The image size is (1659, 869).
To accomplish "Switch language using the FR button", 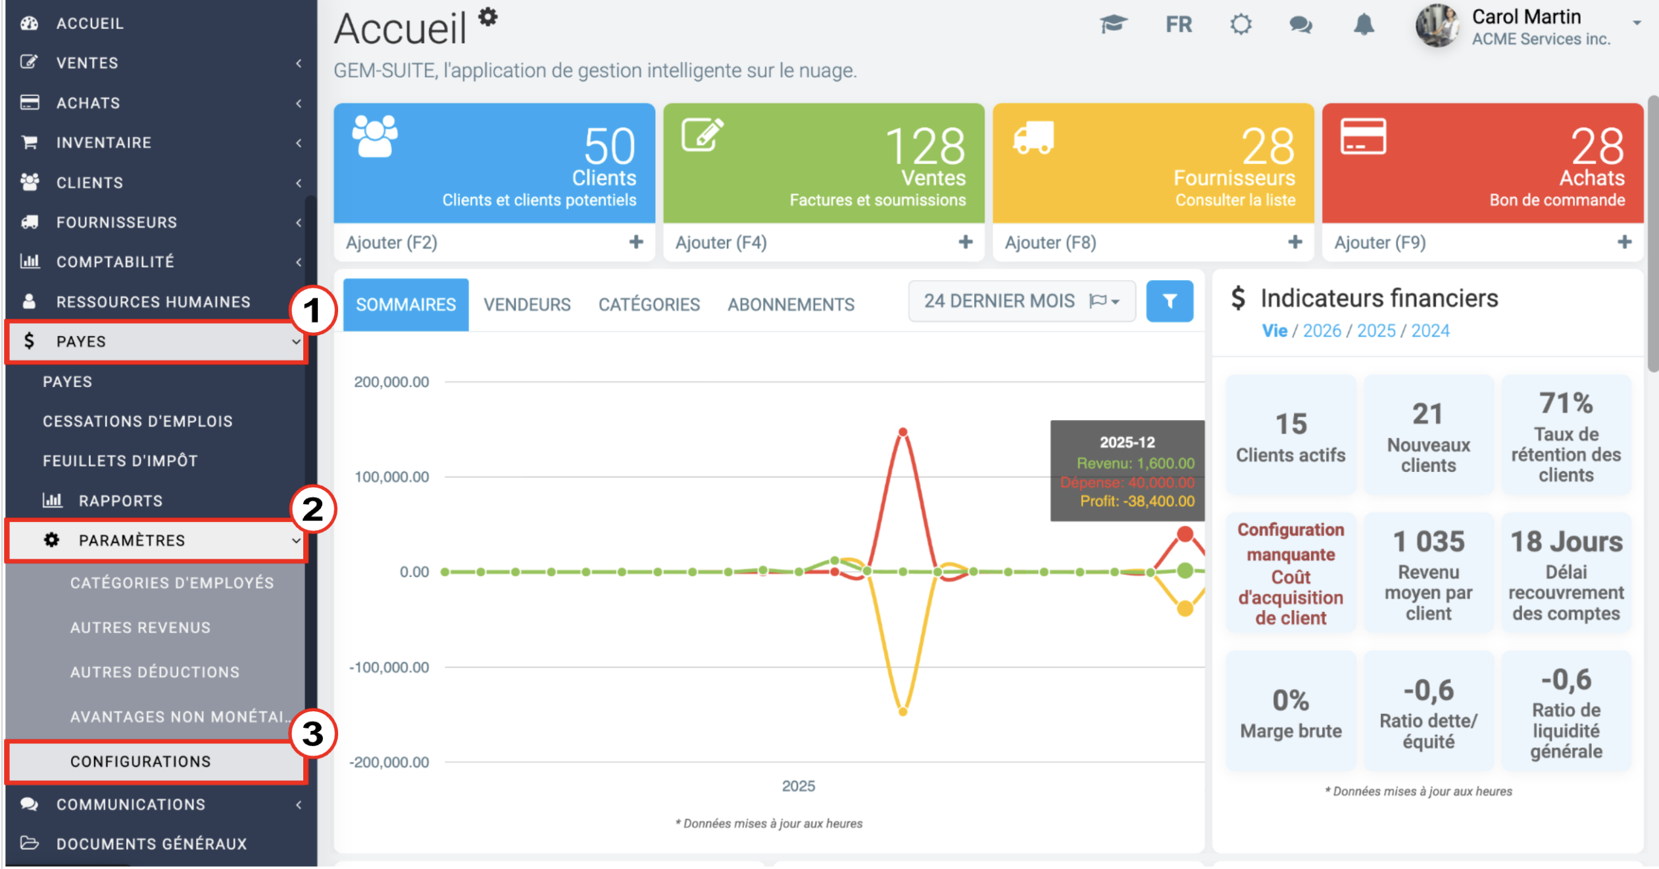I will coord(1178,25).
